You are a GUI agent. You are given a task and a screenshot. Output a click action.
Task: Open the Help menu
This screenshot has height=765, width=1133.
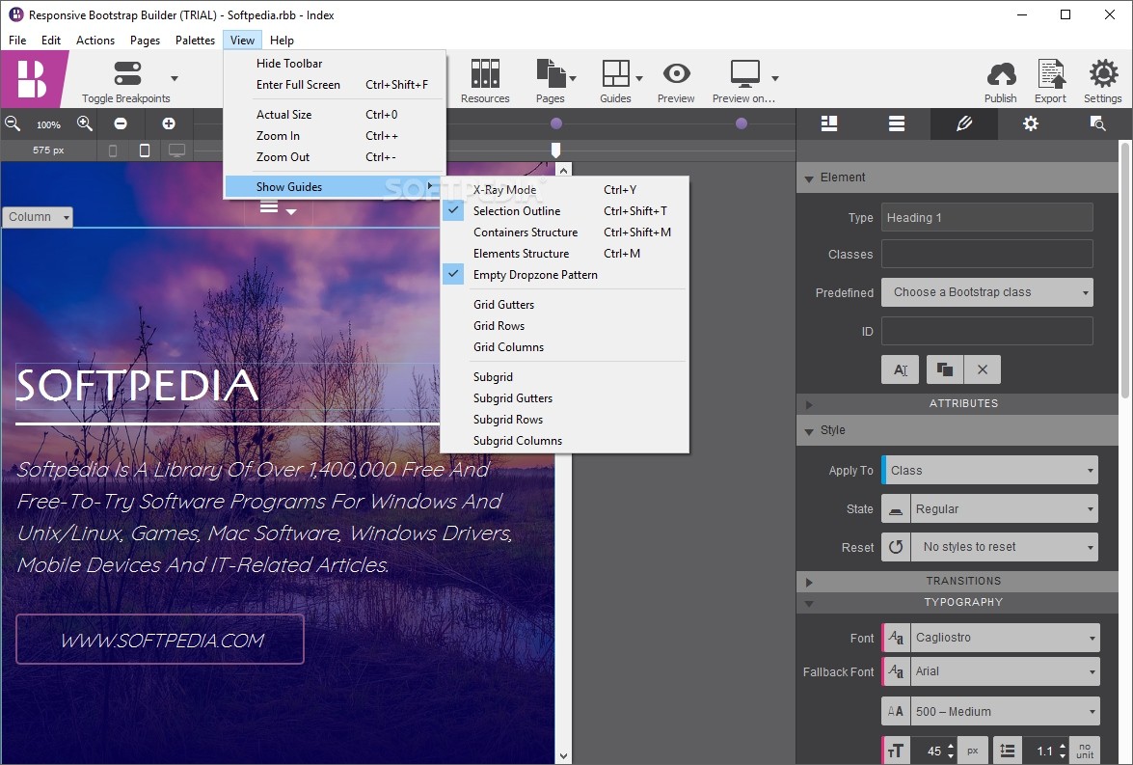(x=282, y=41)
